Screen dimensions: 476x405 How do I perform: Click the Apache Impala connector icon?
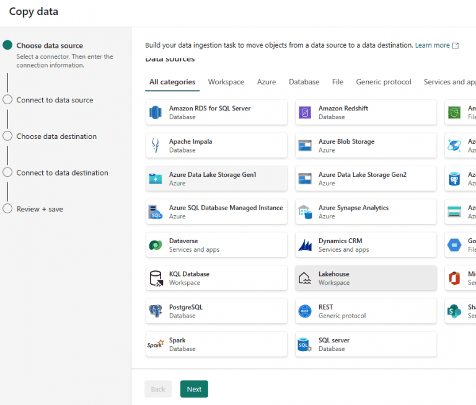click(x=156, y=146)
